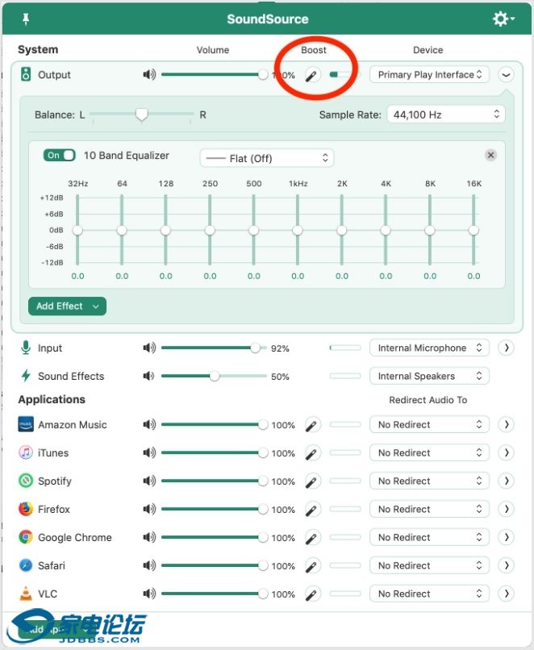Click the Firefox app icon
Viewport: 534px width, 650px height.
(26, 509)
